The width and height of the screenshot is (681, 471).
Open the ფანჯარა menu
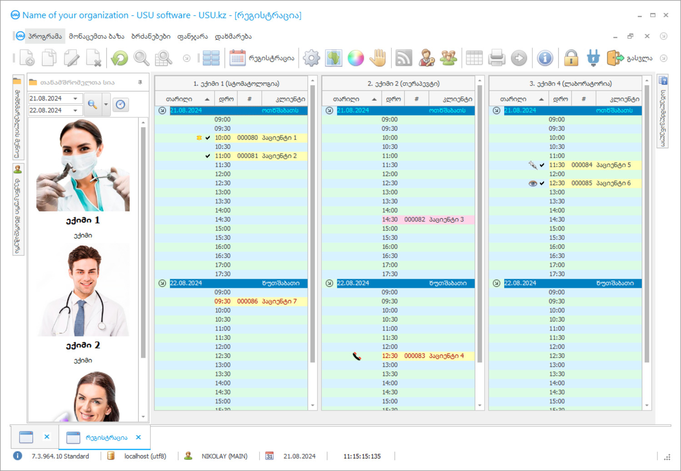click(192, 36)
